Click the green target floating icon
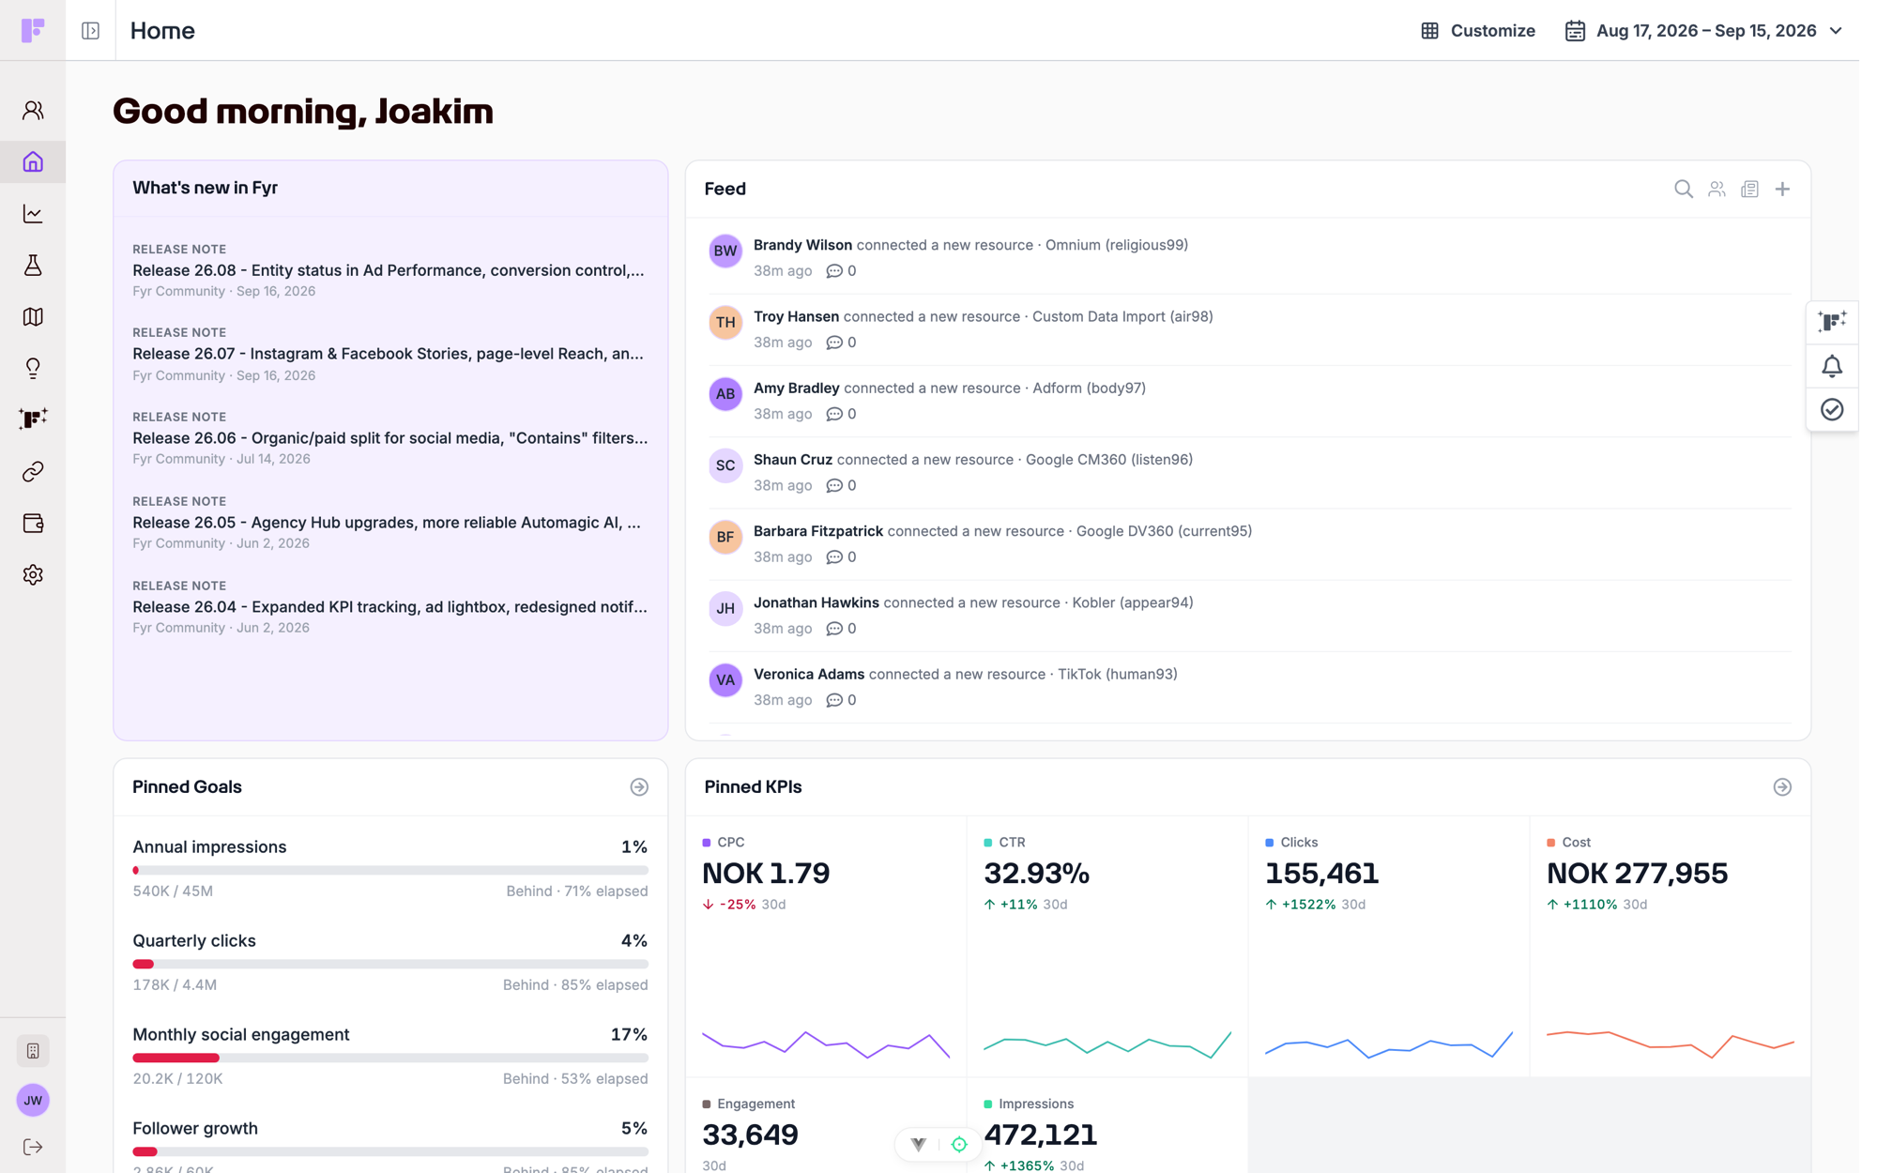The image size is (1877, 1173). point(959,1144)
